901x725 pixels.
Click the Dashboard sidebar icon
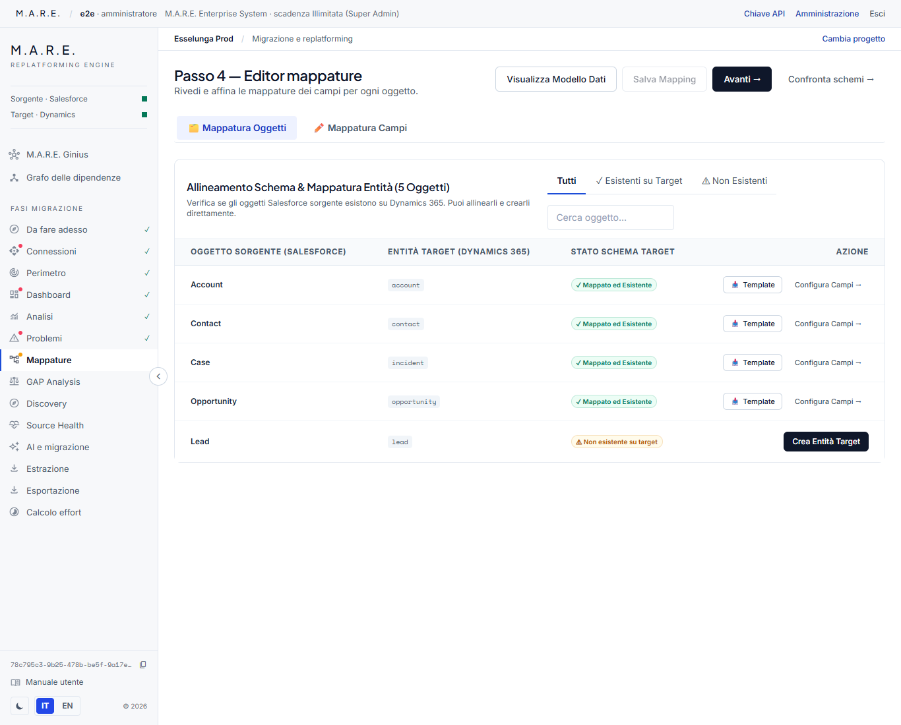coord(14,295)
